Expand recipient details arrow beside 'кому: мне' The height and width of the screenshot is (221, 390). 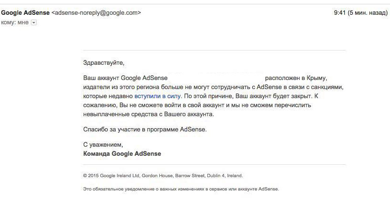pos(34,23)
